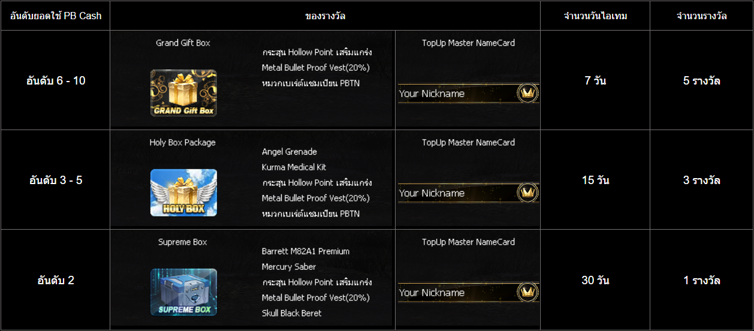Select the อันดับ 3 - 5 rank cell
Viewport: 754px width, 331px height.
coord(56,180)
